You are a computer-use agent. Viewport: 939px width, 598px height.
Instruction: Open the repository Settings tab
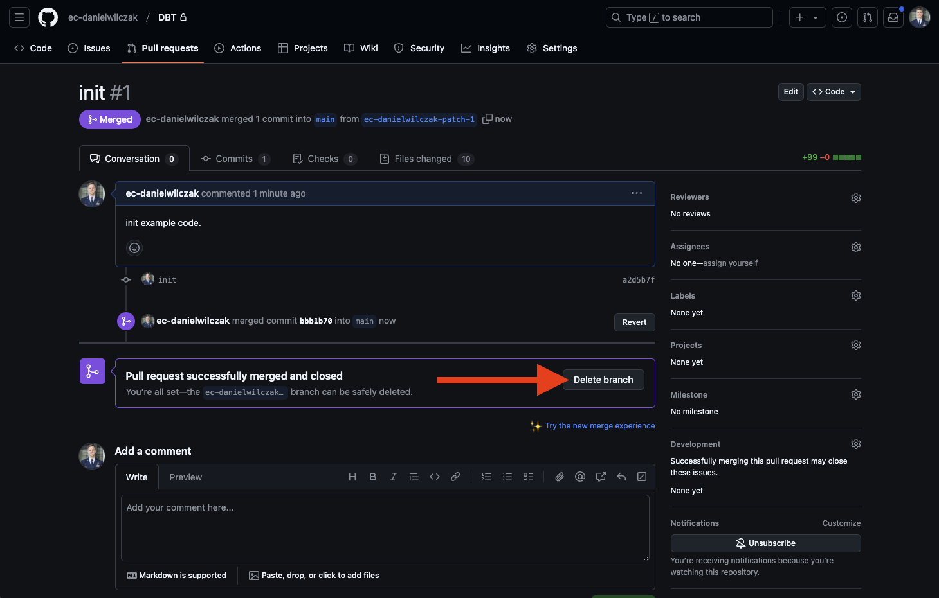(x=552, y=48)
